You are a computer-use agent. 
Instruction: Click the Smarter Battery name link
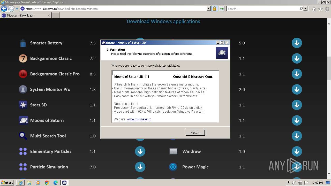pyautogui.click(x=46, y=43)
